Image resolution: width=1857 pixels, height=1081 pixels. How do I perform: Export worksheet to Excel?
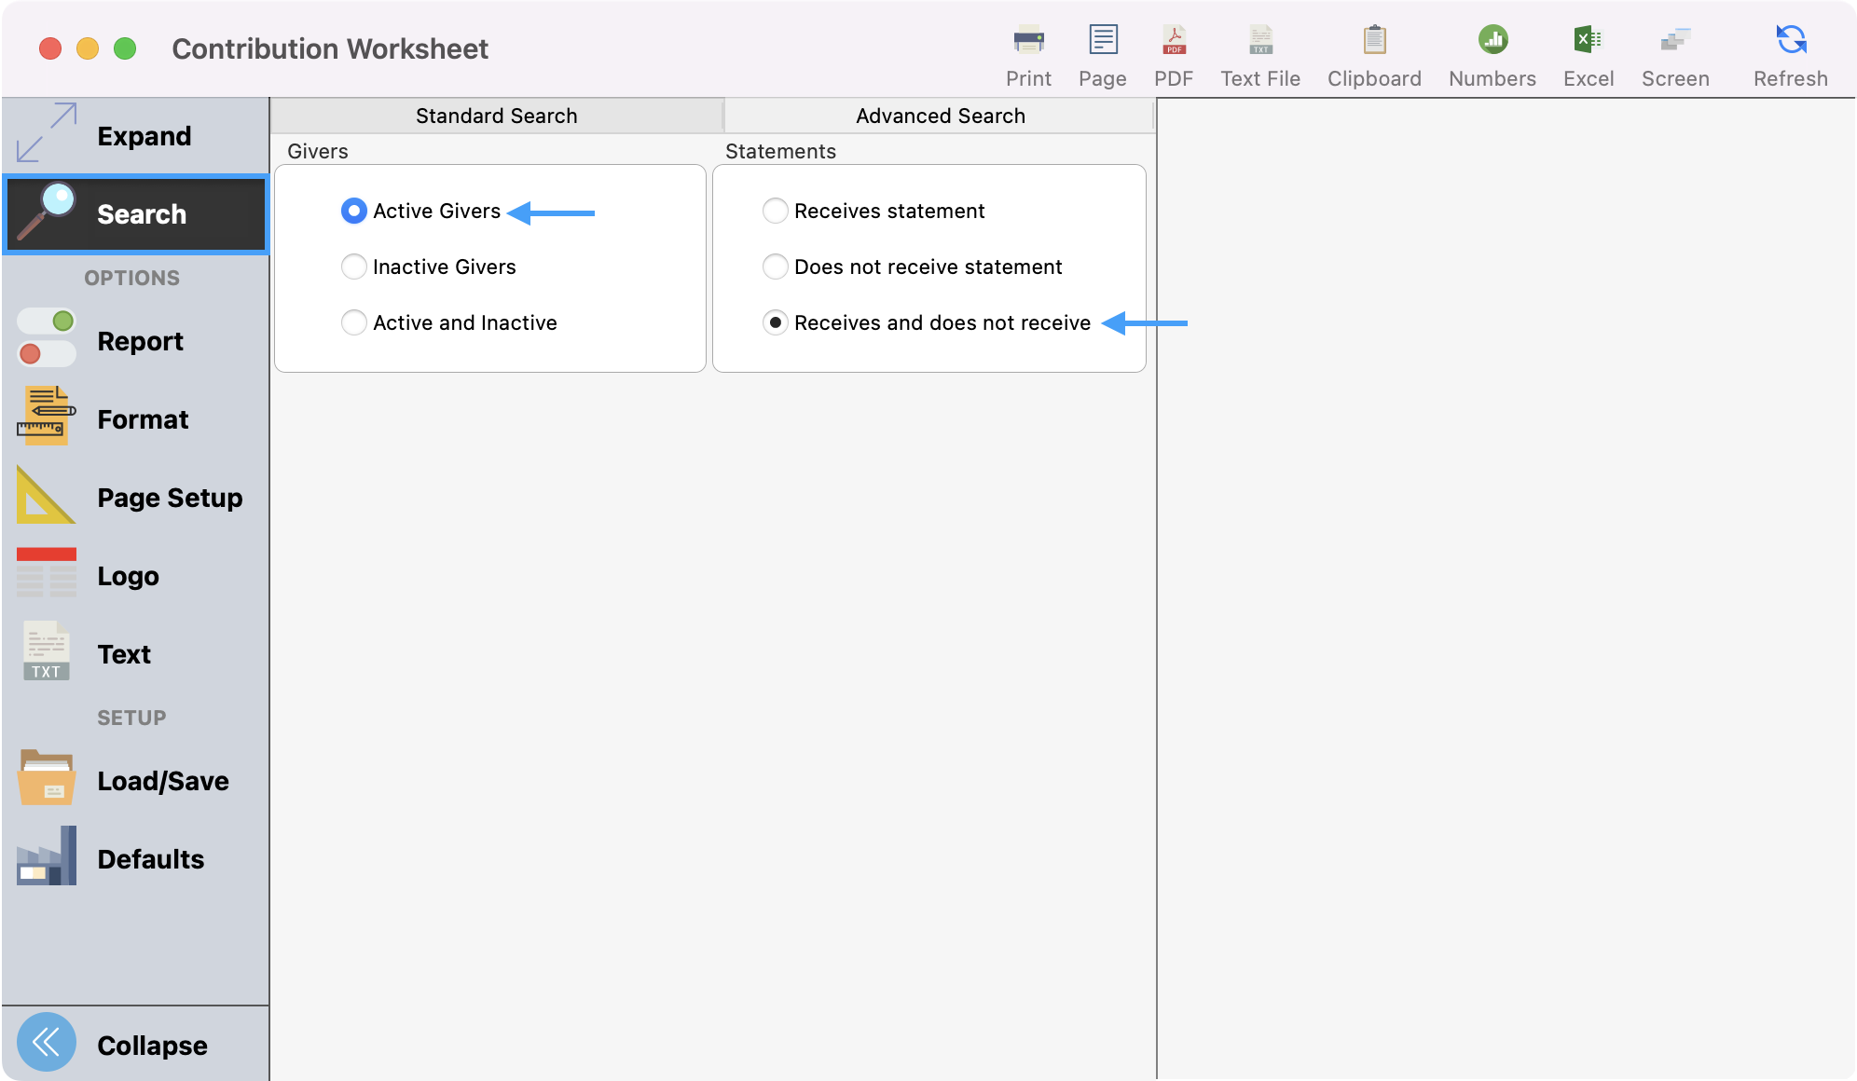[1588, 51]
